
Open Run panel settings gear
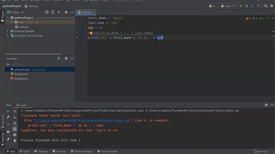266,105
